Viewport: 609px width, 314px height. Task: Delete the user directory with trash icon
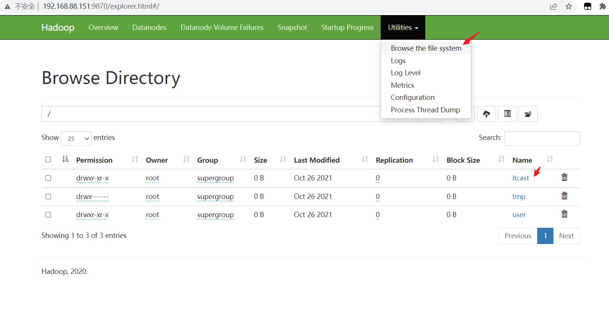click(564, 214)
